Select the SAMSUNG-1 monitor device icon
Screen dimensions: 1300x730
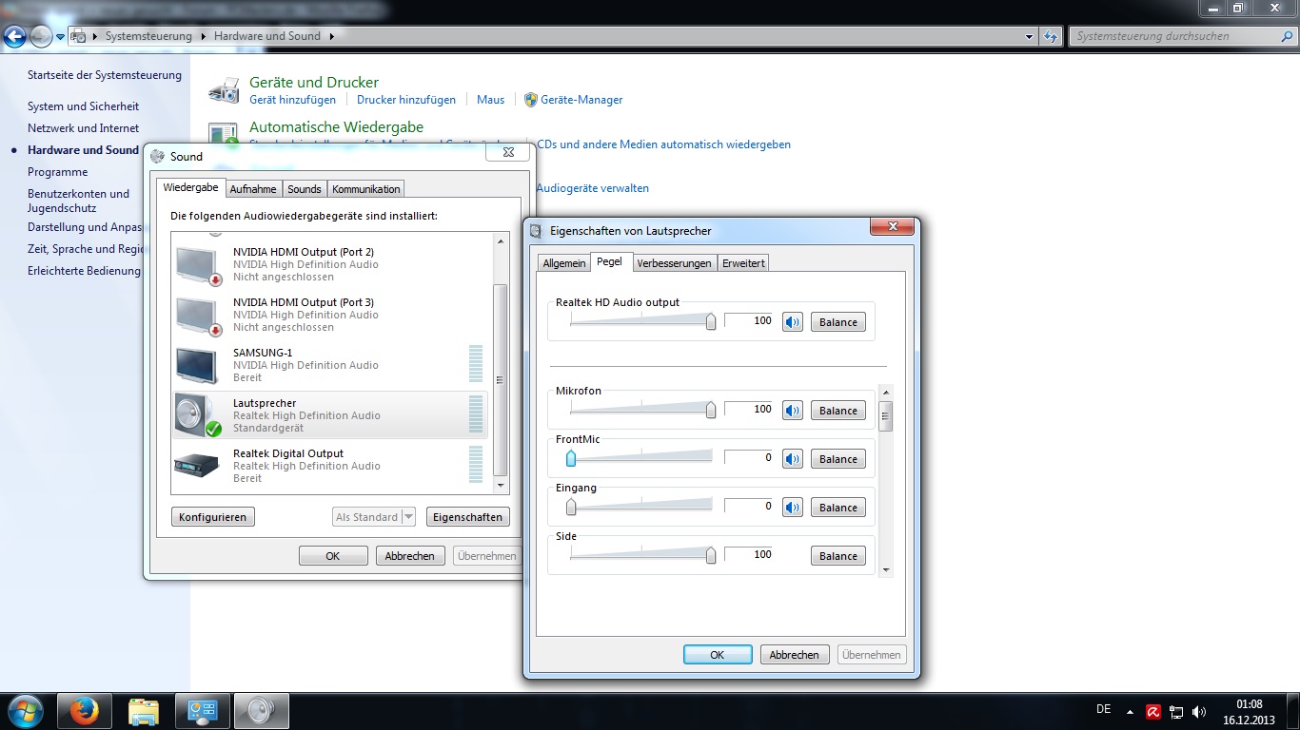(x=198, y=365)
